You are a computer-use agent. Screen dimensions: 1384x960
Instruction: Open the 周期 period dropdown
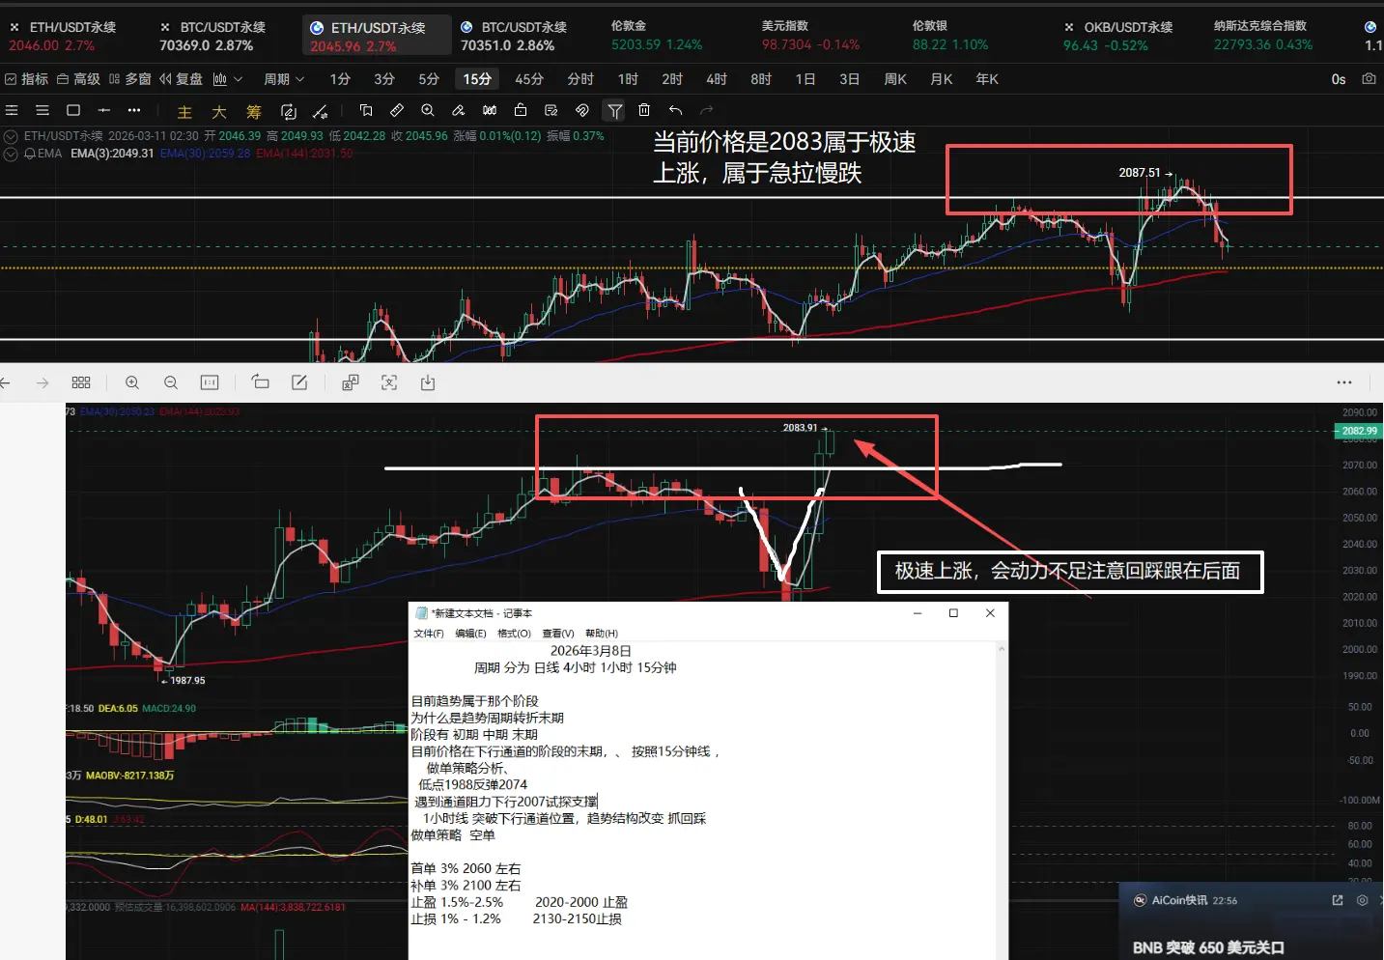pos(284,79)
